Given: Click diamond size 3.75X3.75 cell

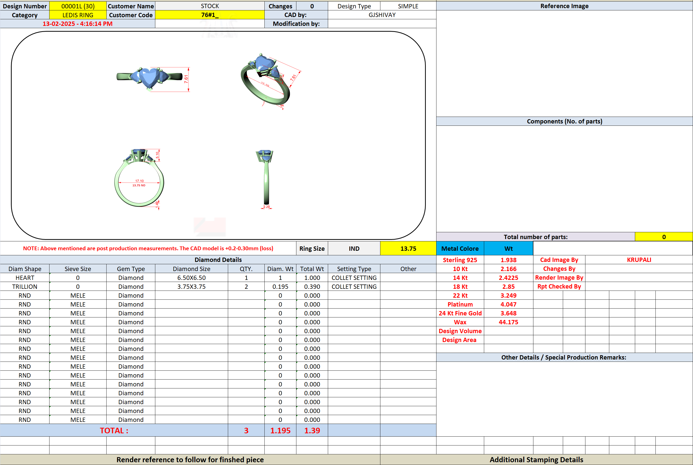Looking at the screenshot, I should [x=191, y=287].
